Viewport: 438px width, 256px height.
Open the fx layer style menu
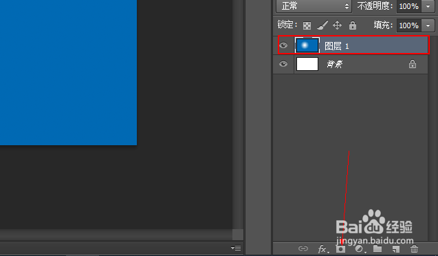coord(322,248)
